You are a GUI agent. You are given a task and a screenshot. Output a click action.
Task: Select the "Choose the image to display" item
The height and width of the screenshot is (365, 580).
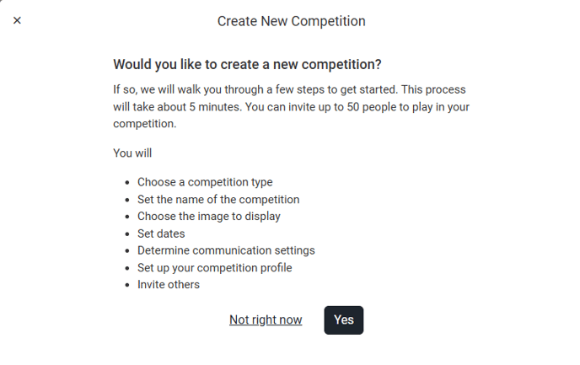coord(209,217)
